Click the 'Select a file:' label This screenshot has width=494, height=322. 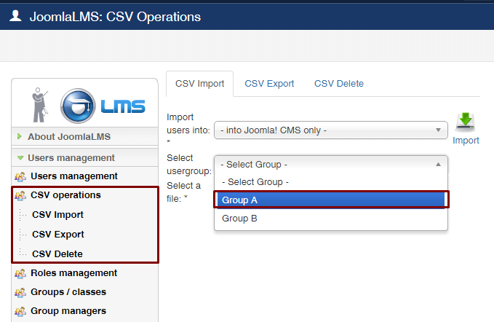[183, 192]
